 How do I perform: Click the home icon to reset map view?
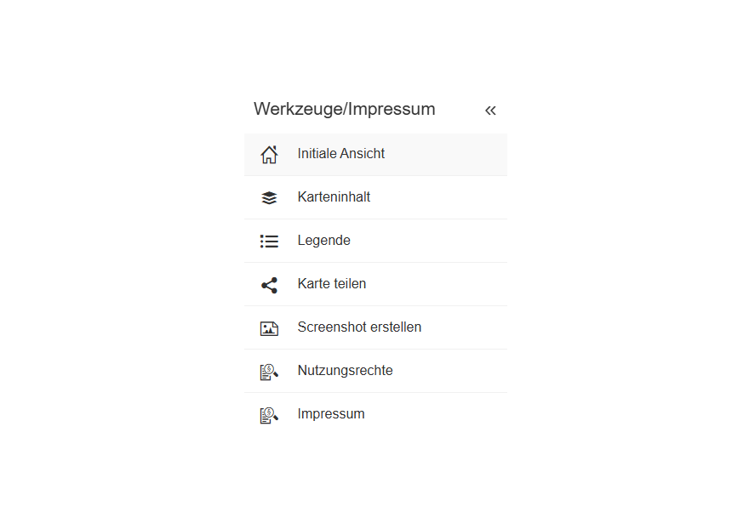269,154
